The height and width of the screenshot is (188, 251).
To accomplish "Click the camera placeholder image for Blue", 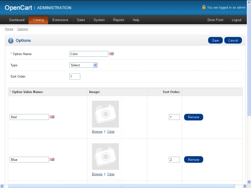I will (x=105, y=157).
